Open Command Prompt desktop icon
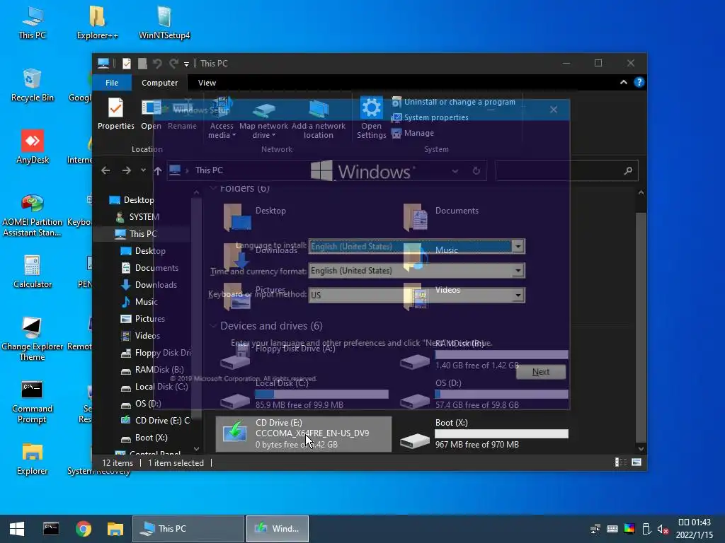Screen dimensions: 725x543 click(x=32, y=402)
